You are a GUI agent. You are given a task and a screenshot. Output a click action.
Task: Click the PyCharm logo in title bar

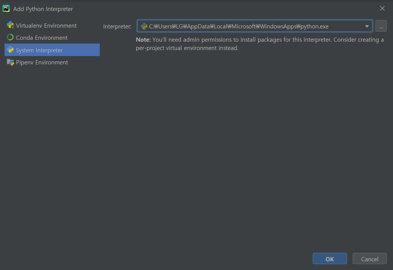tap(6, 8)
